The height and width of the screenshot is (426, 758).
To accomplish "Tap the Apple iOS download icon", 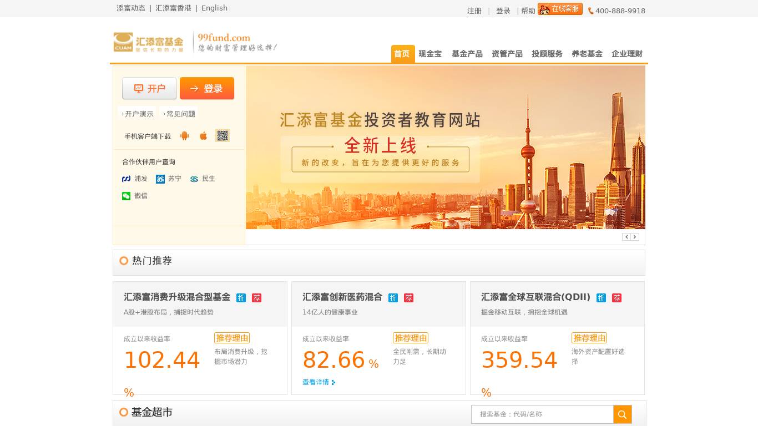I will (x=203, y=135).
